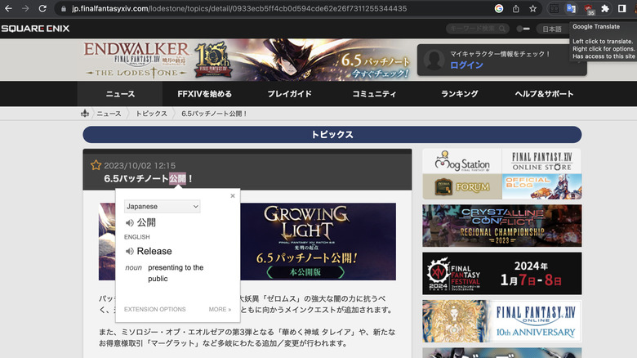
Task: Open the ヘルプ&サポート navigation tab
Action: tap(544, 94)
